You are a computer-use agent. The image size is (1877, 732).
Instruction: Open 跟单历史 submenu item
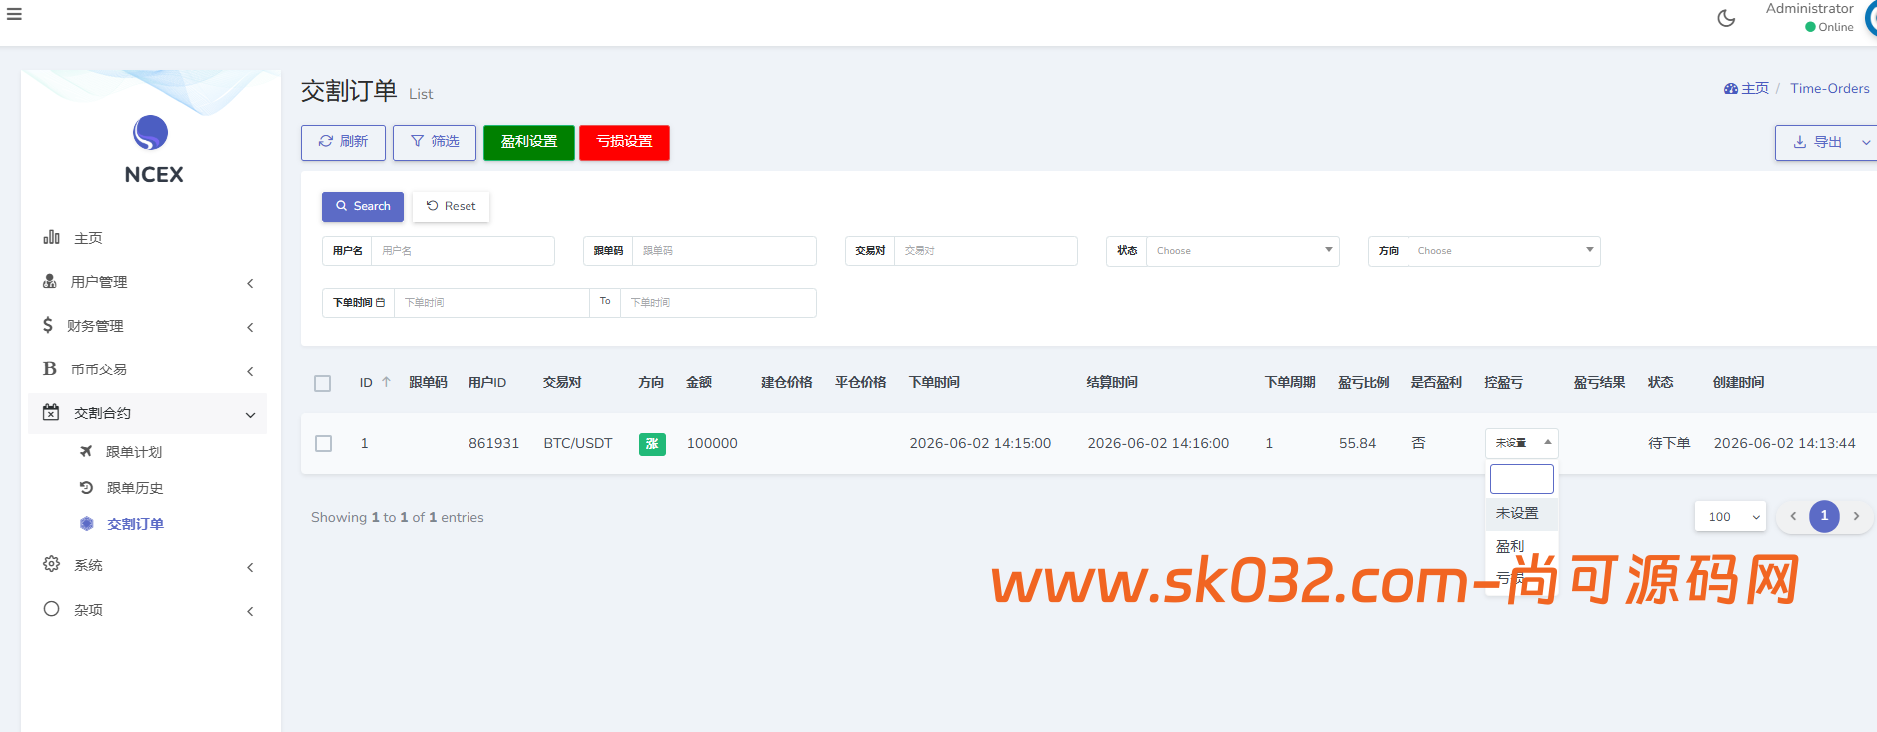click(x=135, y=488)
